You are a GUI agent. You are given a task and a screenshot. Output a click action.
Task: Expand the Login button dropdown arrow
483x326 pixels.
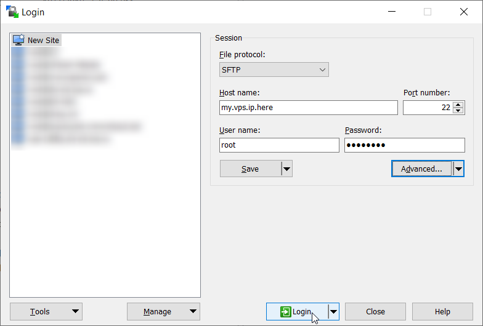(334, 311)
